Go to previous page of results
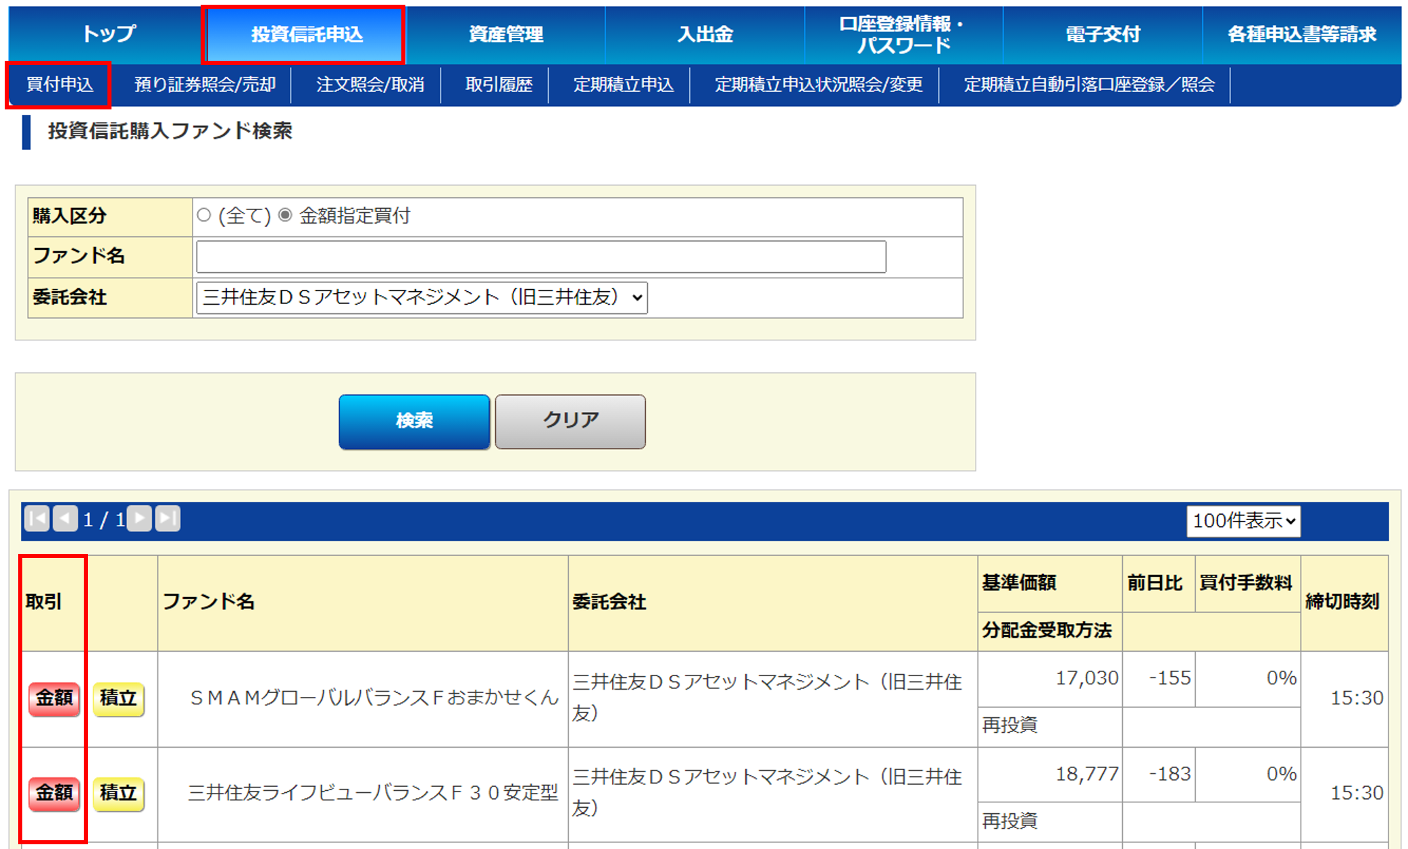 [x=65, y=519]
